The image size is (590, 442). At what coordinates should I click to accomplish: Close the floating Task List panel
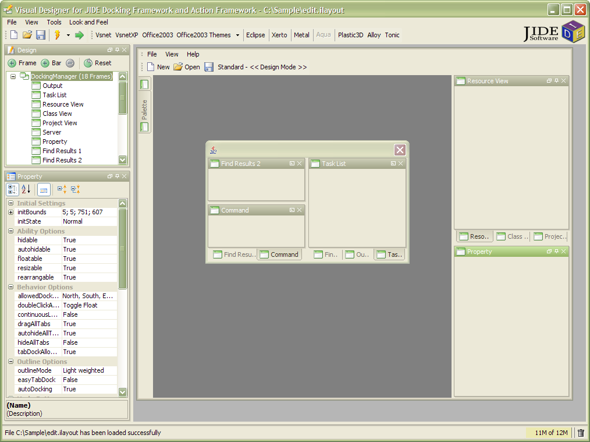[x=401, y=164]
